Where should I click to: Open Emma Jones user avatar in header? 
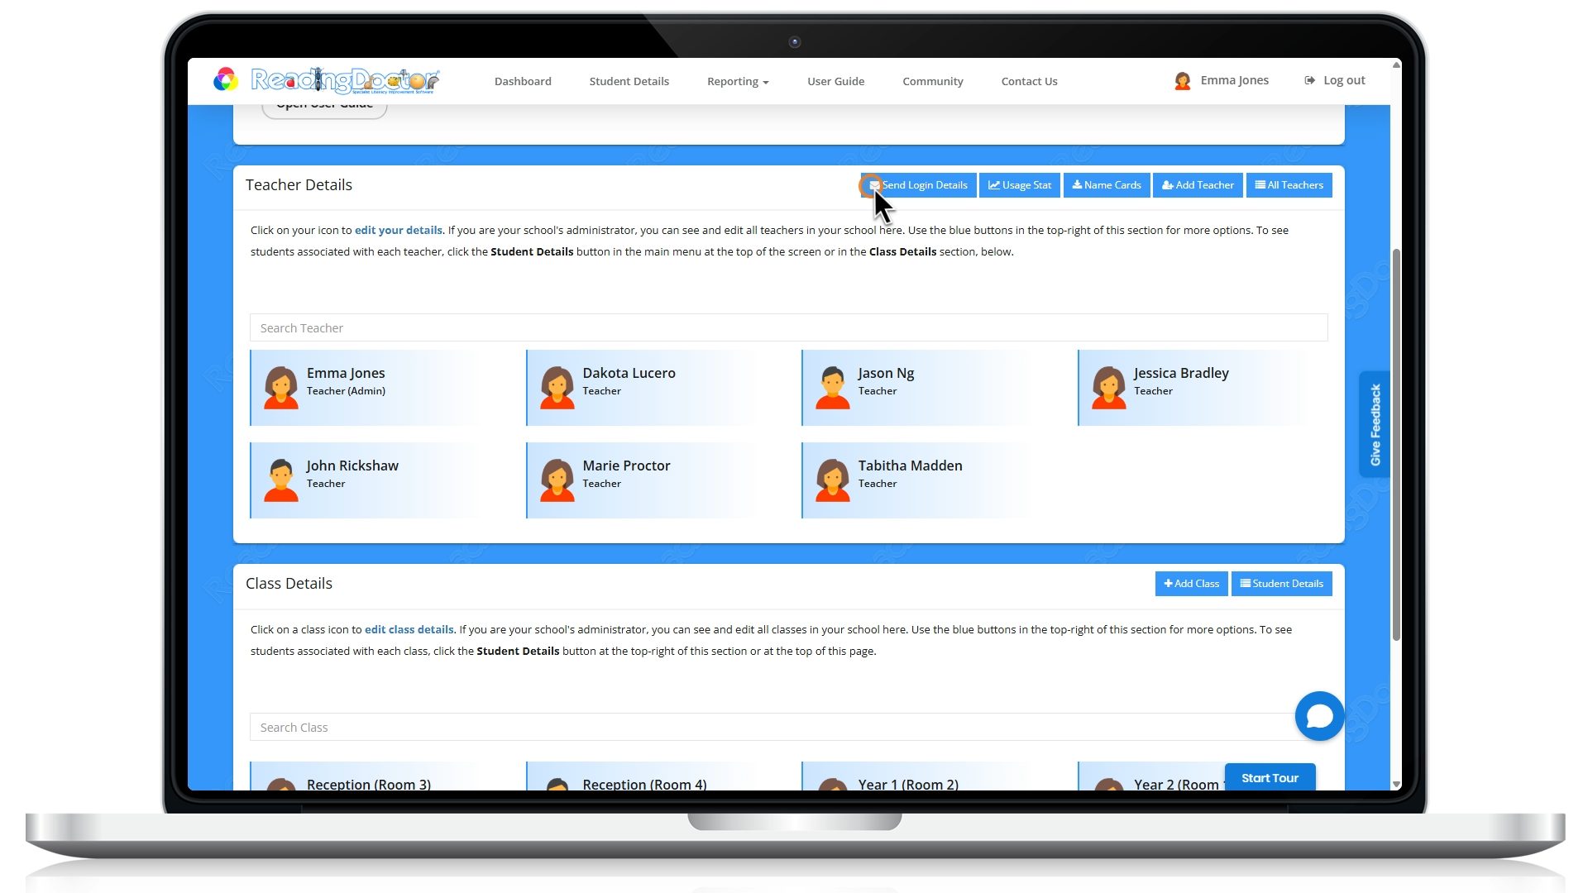coord(1182,81)
